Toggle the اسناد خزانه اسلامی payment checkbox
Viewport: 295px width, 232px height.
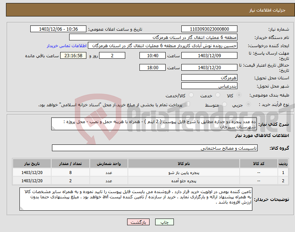pos(188,104)
